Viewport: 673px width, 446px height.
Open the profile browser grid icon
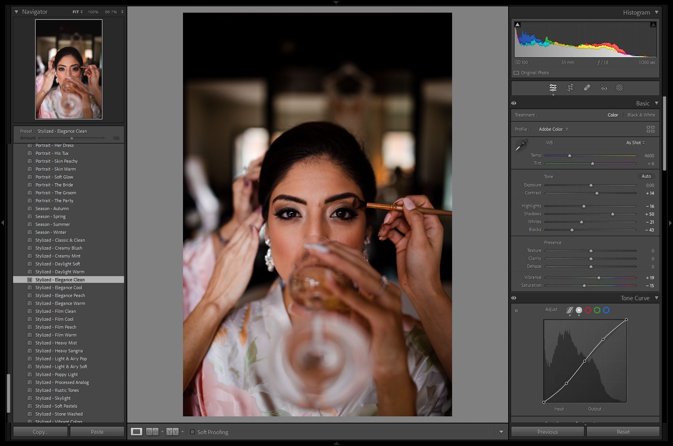(x=650, y=129)
